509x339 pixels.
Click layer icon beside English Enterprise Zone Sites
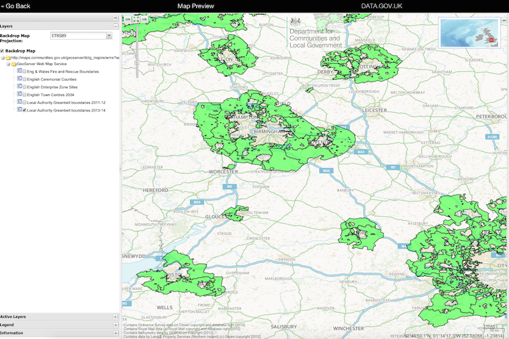20,87
